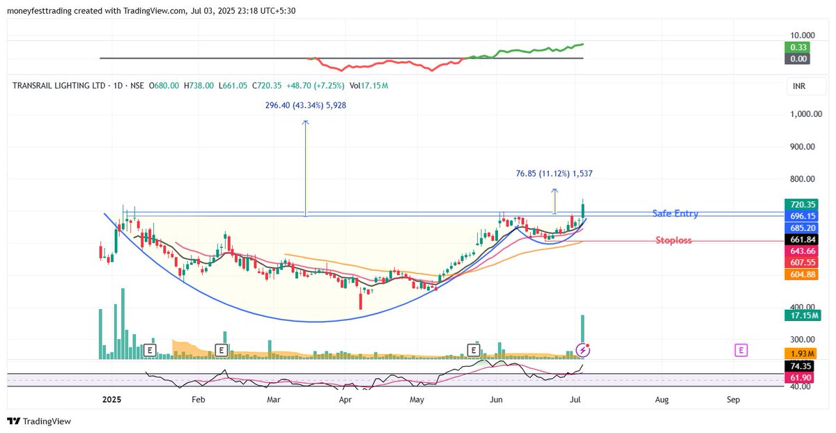Image resolution: width=836 pixels, height=433 pixels.
Task: Click the May label on time axis
Action: (417, 400)
